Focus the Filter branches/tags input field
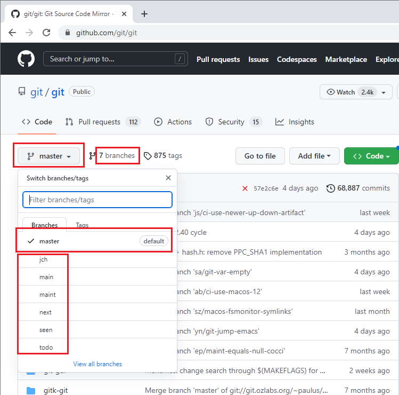Image resolution: width=399 pixels, height=395 pixels. coord(97,200)
